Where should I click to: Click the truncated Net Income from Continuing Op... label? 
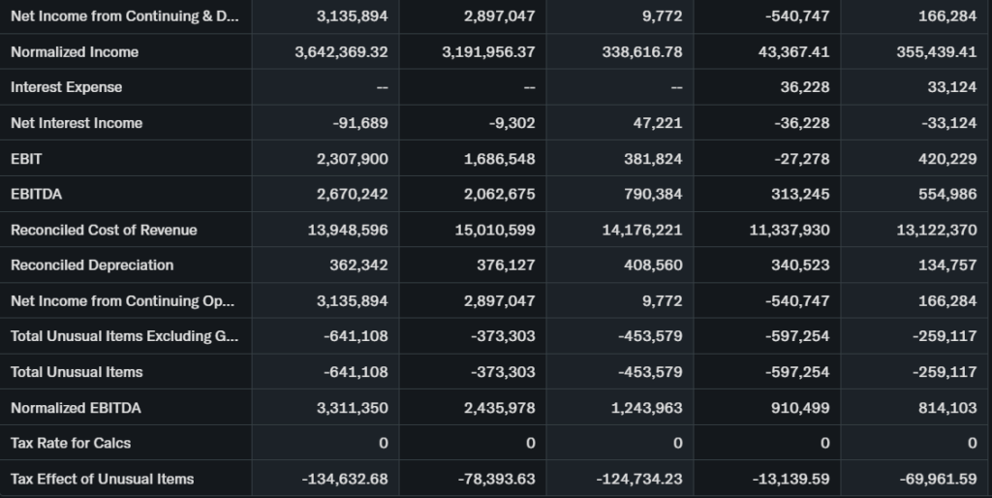(x=122, y=300)
